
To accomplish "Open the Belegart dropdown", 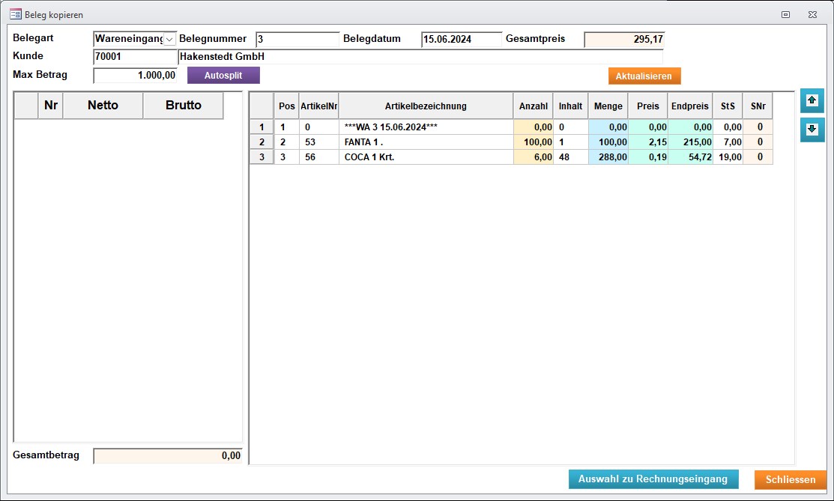I will click(x=169, y=39).
